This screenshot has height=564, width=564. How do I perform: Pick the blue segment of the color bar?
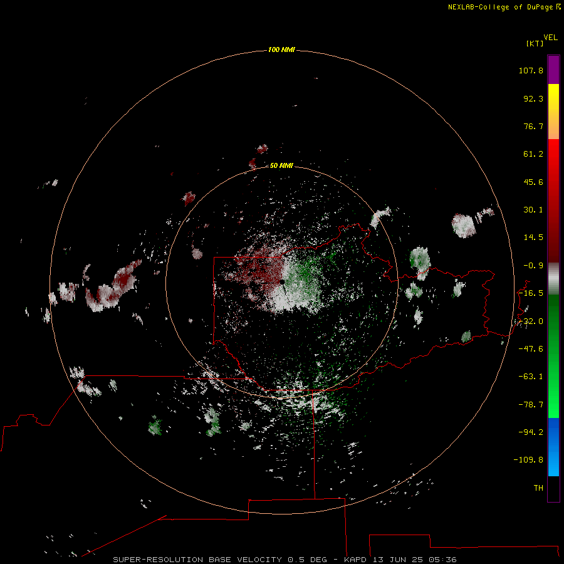coord(553,447)
